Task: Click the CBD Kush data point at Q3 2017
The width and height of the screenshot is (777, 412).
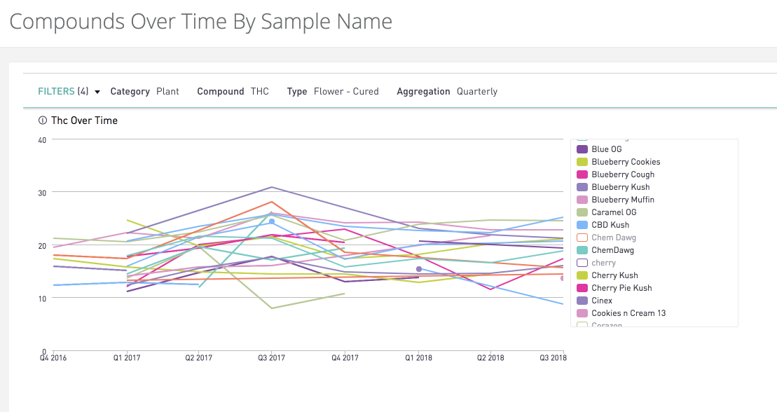Action: point(272,221)
